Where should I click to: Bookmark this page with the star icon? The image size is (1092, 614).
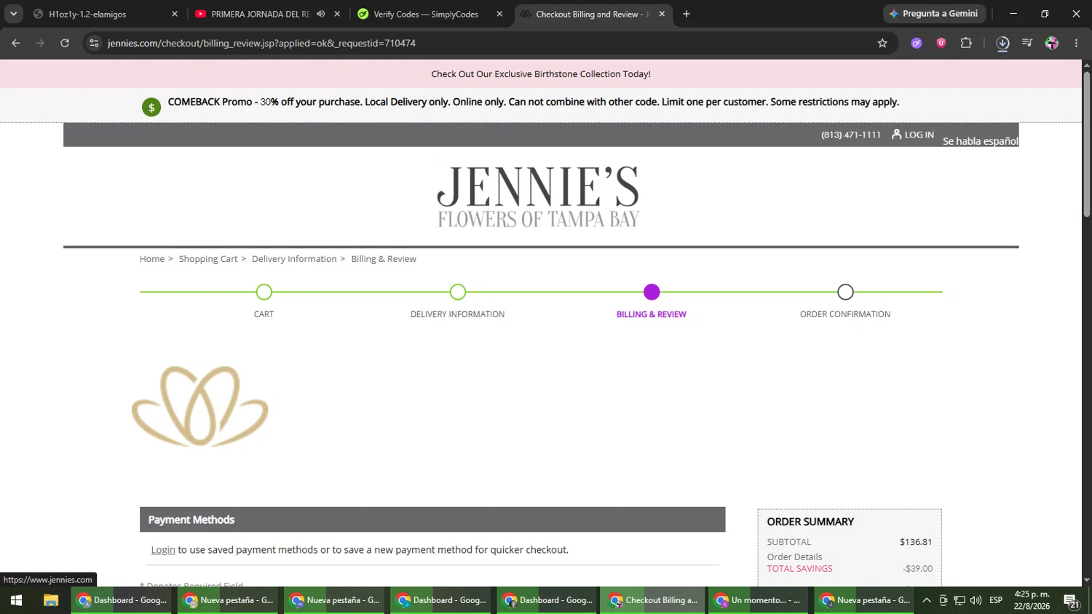882,43
